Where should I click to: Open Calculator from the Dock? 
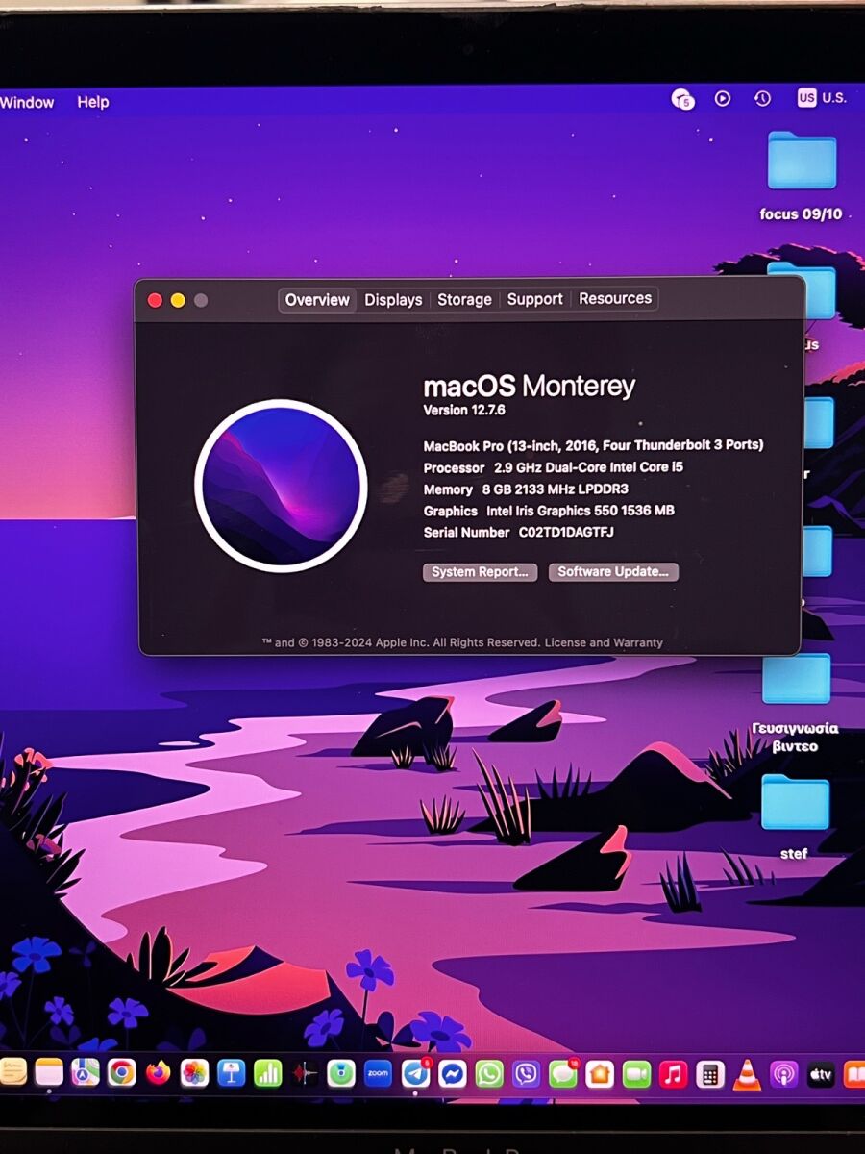(709, 1073)
